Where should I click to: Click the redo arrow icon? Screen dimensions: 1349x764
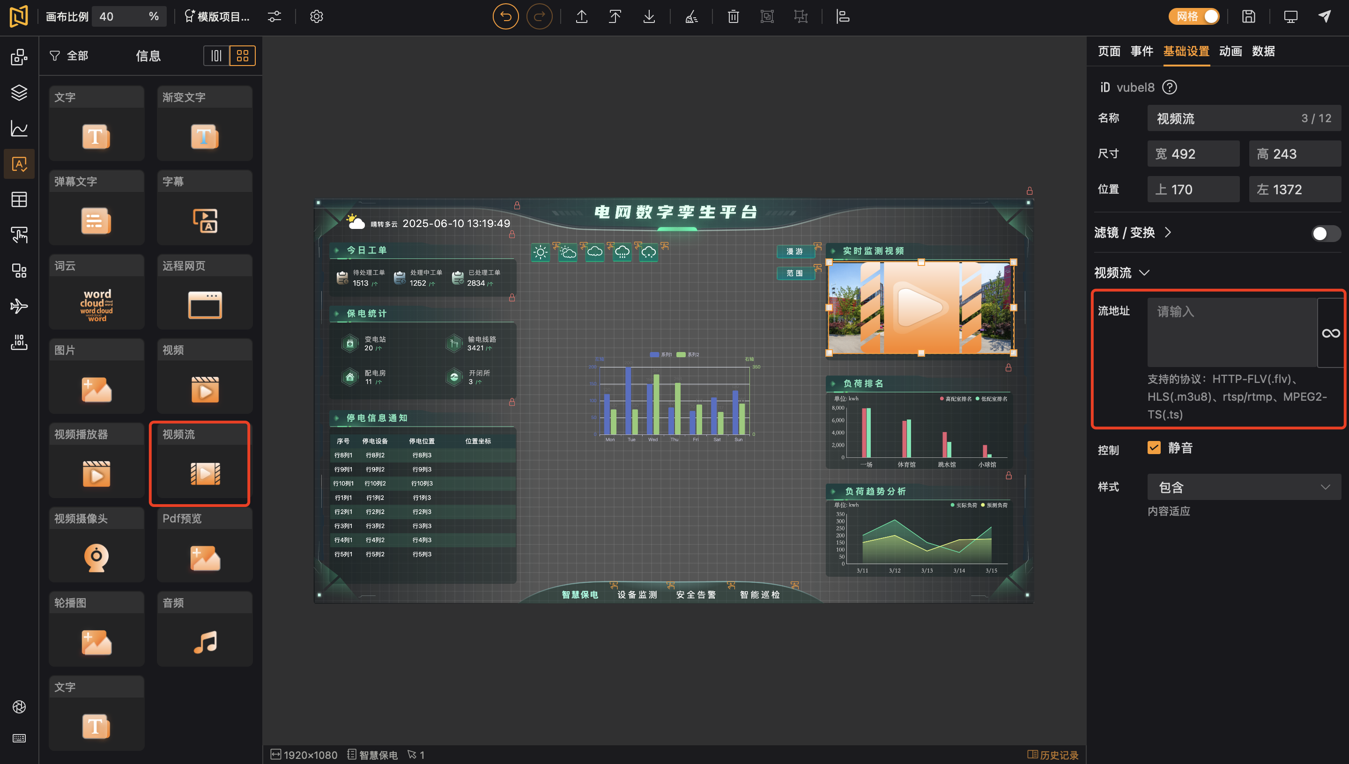pos(539,16)
